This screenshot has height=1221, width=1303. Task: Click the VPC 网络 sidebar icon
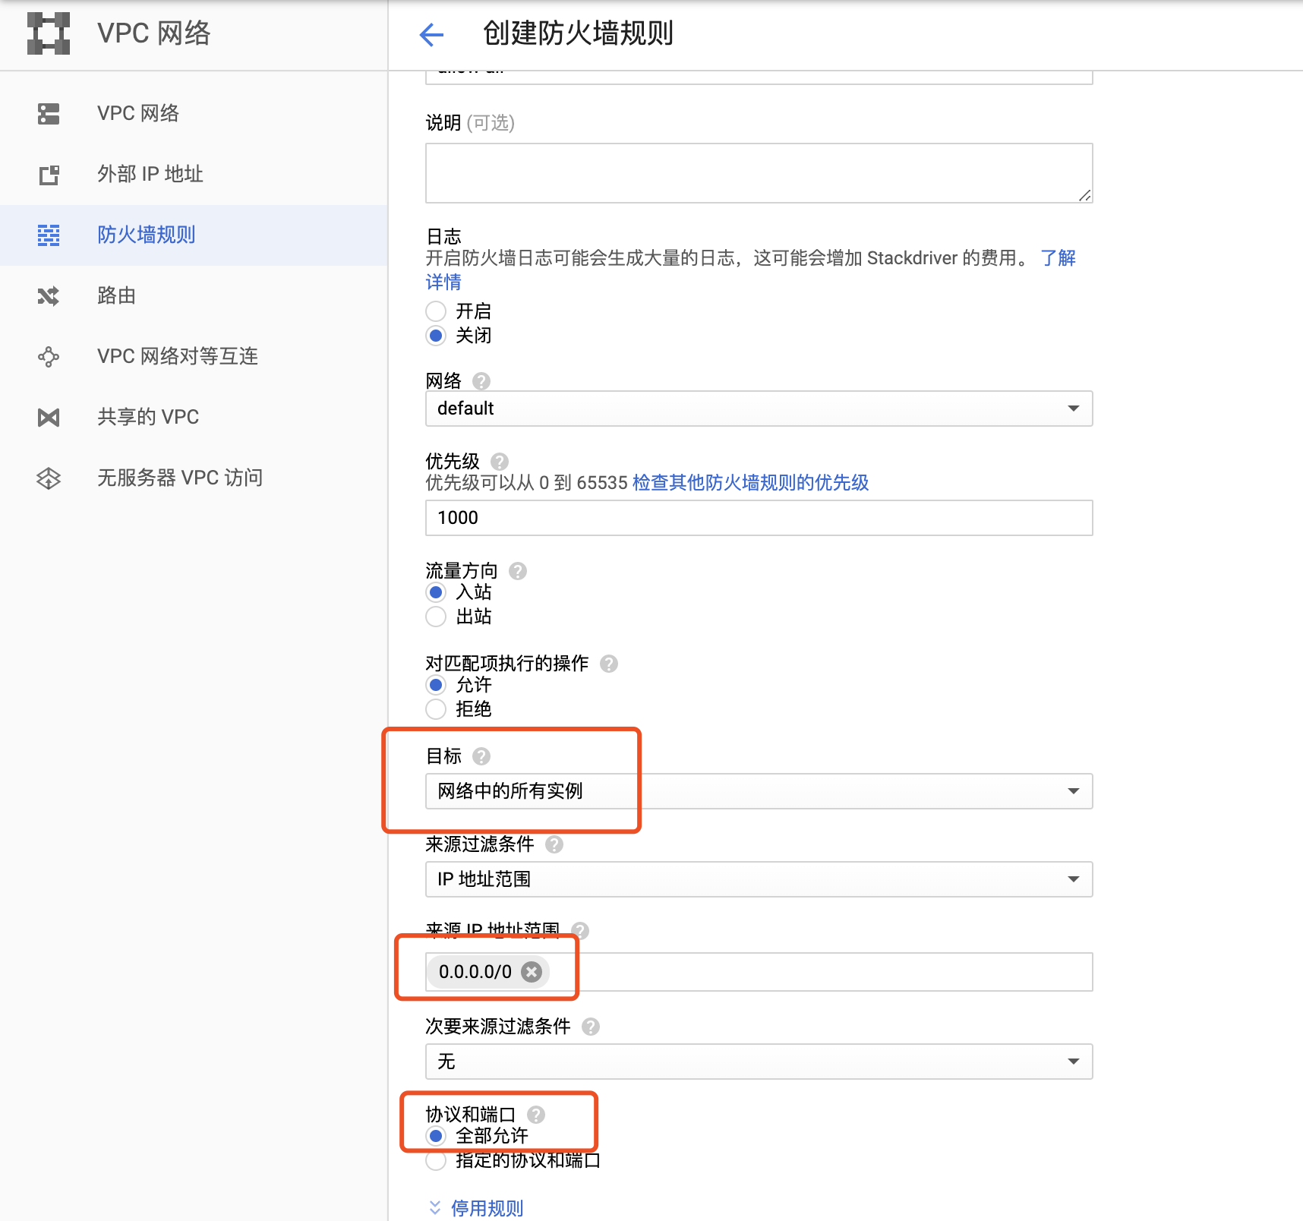49,114
